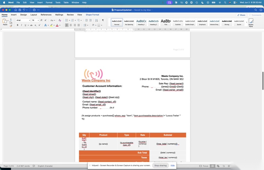Click the Cut scissors icon
This screenshot has height=170, width=264.
[x=11, y=19]
